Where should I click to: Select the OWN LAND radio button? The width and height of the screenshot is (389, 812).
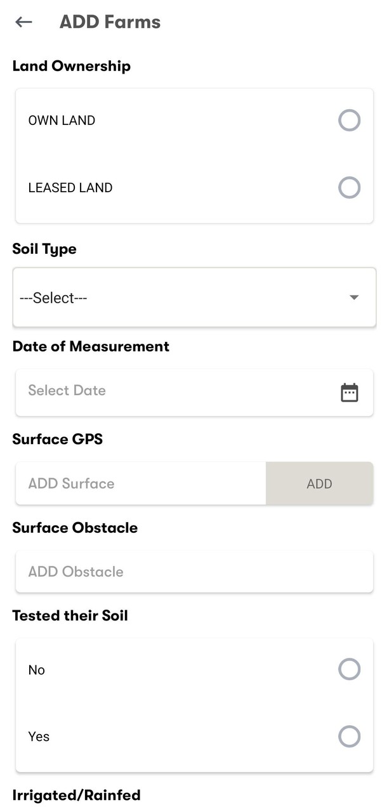click(x=349, y=120)
